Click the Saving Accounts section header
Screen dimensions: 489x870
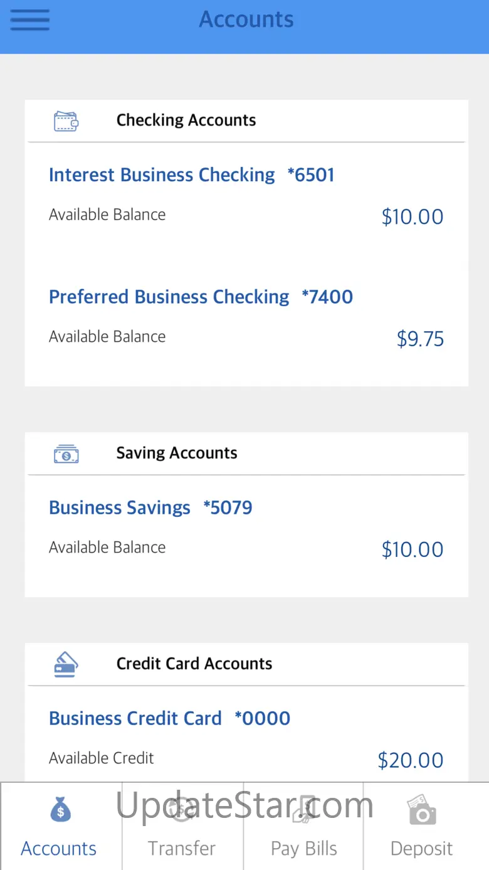pos(177,454)
